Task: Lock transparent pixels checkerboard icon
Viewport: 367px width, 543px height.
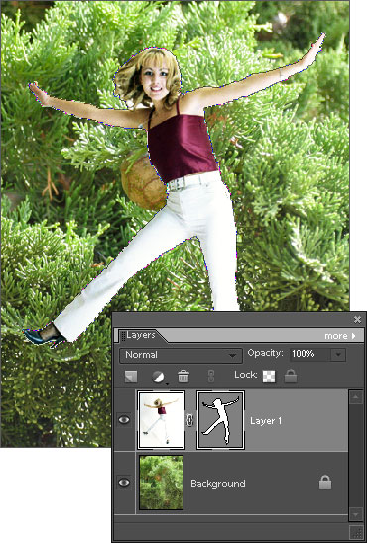Action: pyautogui.click(x=269, y=377)
